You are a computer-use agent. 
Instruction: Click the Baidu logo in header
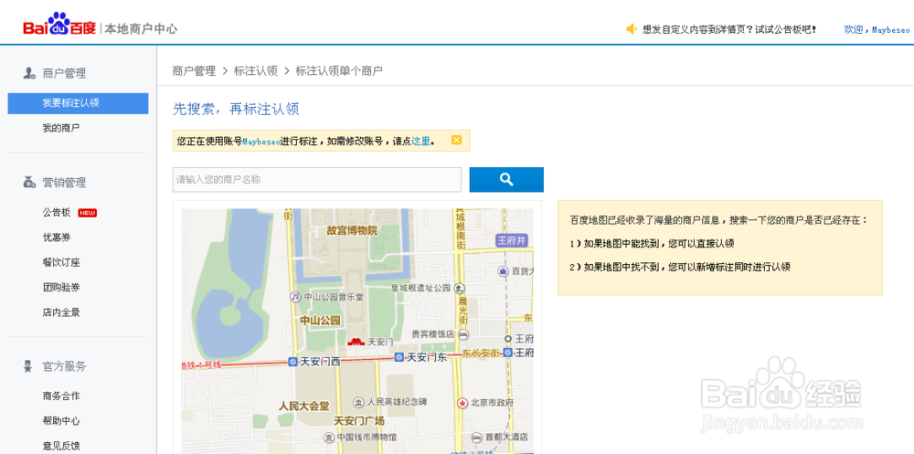point(59,25)
